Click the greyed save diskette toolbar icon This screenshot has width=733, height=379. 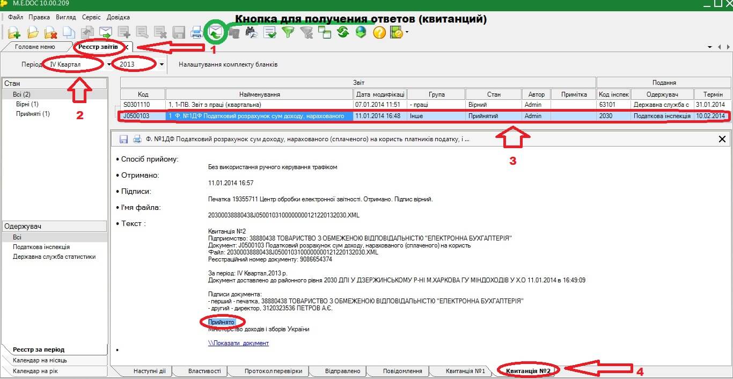point(179,33)
